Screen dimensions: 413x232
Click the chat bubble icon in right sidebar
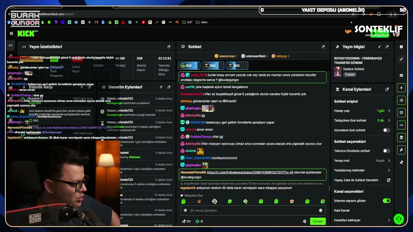point(401,112)
